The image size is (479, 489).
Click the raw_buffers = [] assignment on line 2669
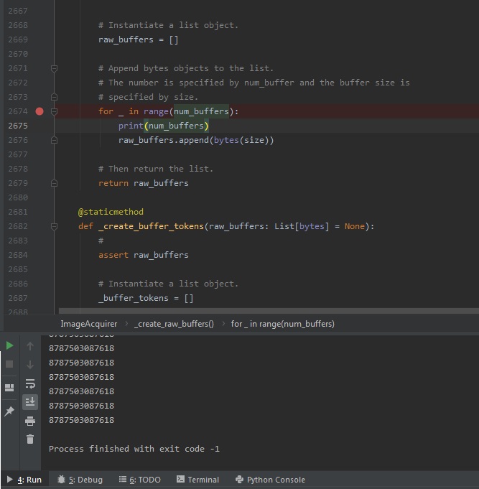(x=138, y=39)
